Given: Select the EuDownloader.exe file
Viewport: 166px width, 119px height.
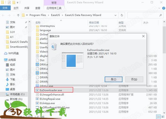Looking at the screenshot, I should (x=51, y=90).
